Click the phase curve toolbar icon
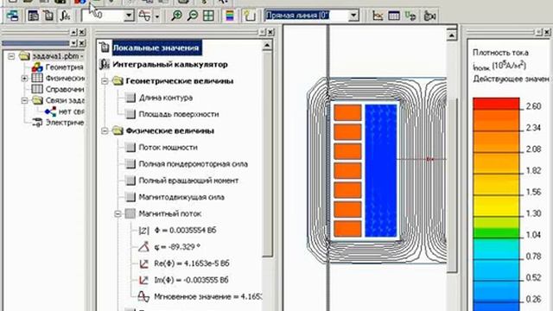 point(144,16)
